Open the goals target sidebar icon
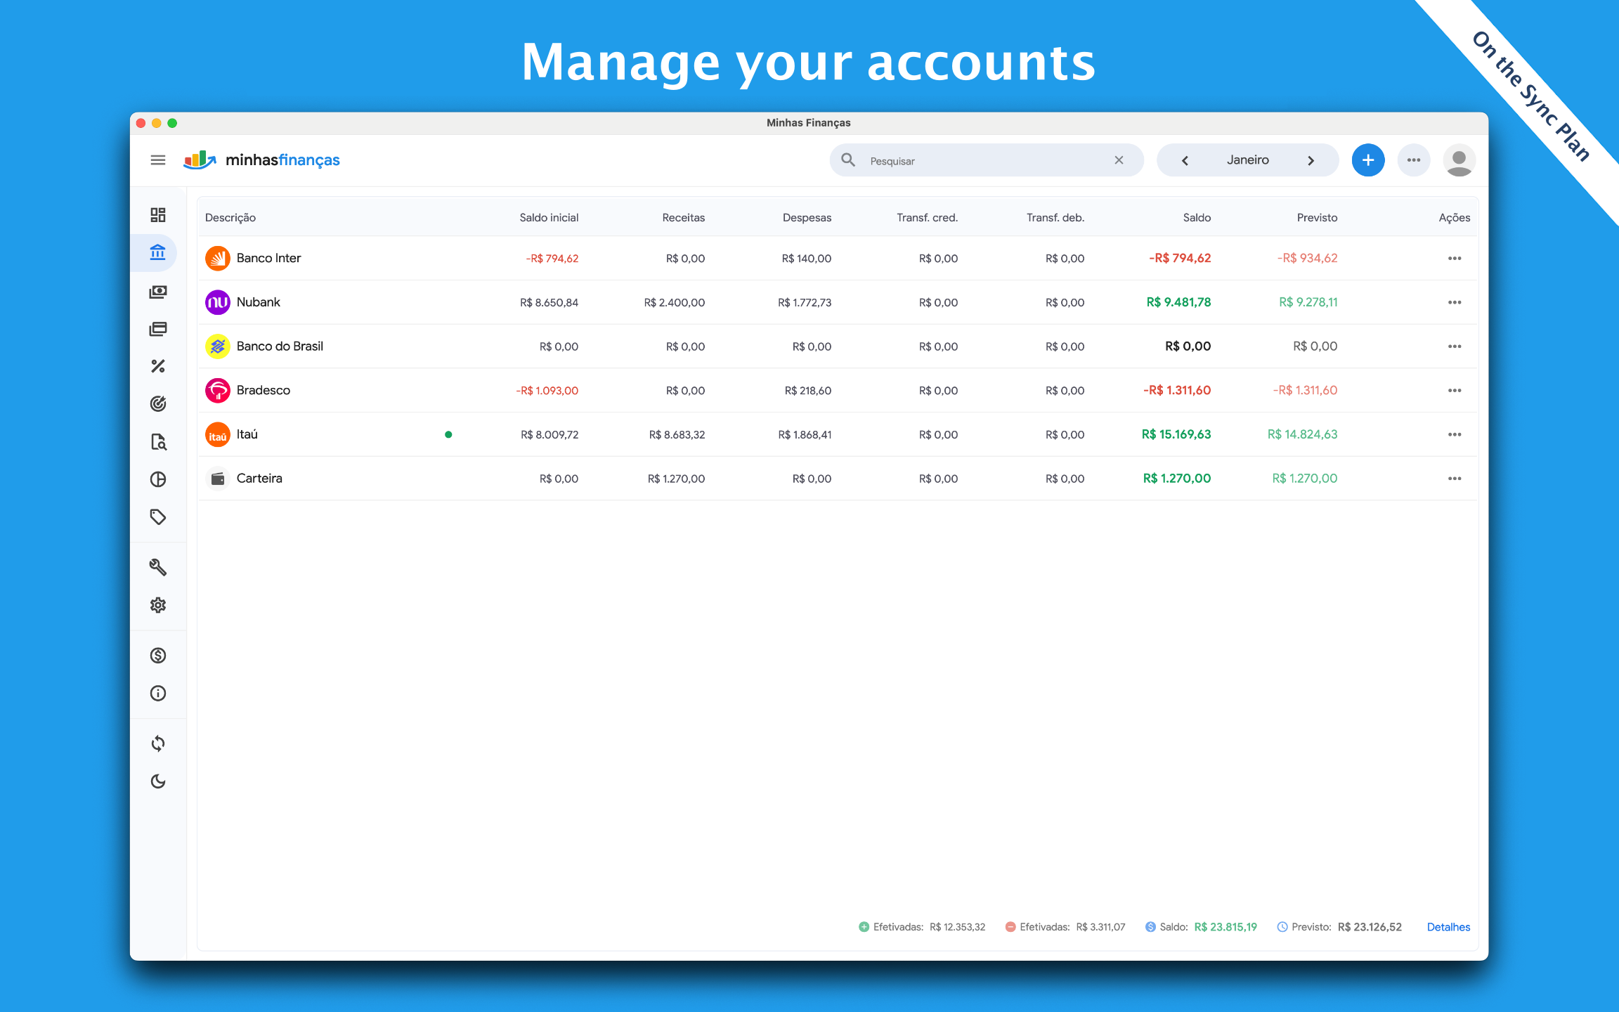 (158, 403)
